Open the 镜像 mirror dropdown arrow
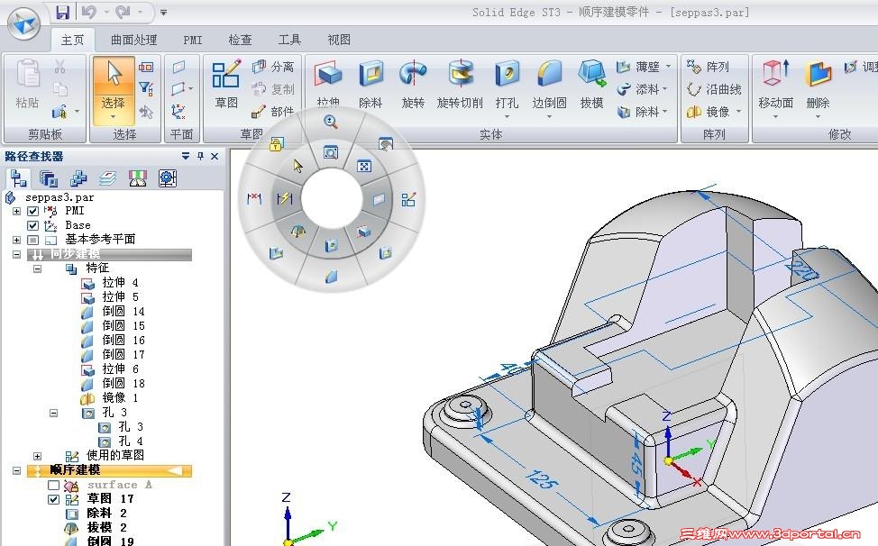This screenshot has width=878, height=546. (x=738, y=112)
